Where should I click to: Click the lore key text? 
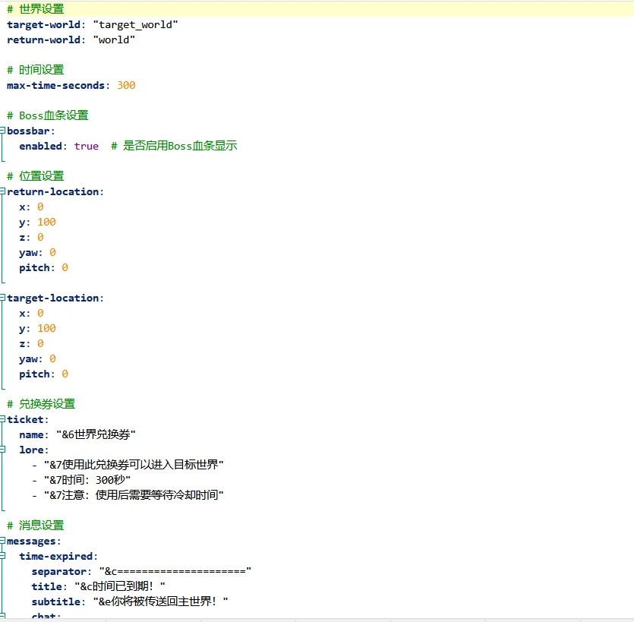click(x=32, y=450)
